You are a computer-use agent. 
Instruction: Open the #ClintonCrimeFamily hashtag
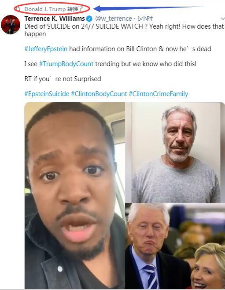(x=159, y=94)
